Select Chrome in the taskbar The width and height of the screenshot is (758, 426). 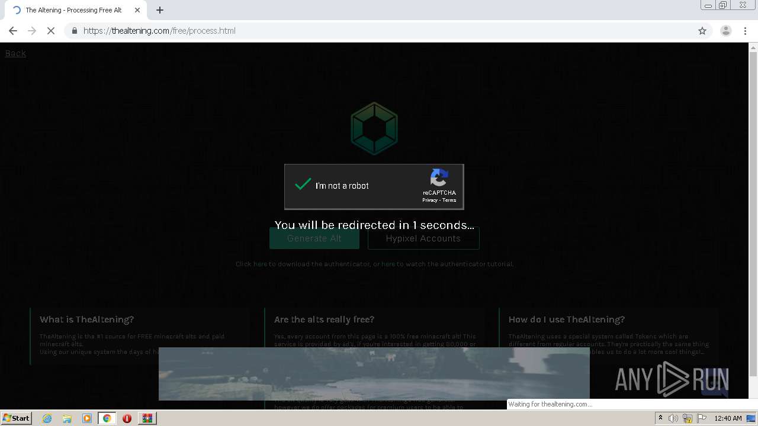tap(107, 418)
